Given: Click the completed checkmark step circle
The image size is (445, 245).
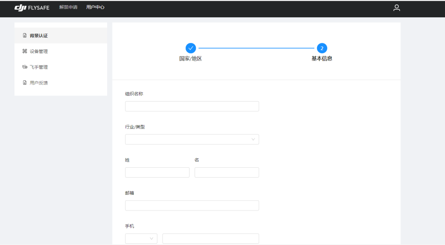Looking at the screenshot, I should (x=191, y=48).
